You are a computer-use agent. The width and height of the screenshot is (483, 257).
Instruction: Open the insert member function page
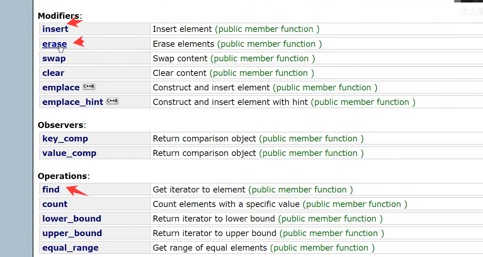(x=55, y=29)
